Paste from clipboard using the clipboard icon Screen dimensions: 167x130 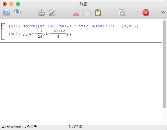[x=98, y=13]
